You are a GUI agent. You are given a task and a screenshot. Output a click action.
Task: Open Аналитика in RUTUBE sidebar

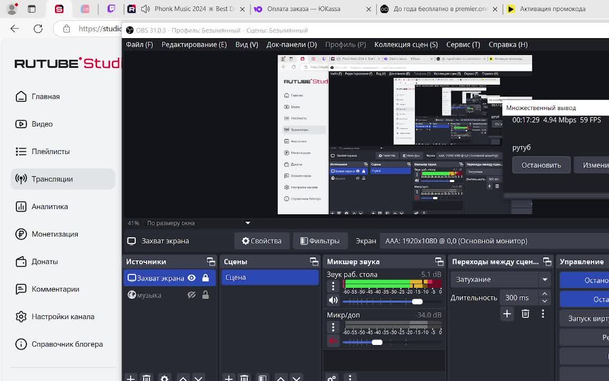tap(42, 206)
